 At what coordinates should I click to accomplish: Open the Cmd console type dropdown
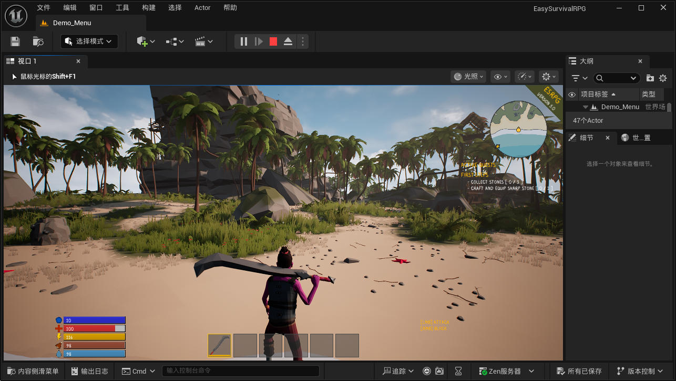(x=139, y=371)
